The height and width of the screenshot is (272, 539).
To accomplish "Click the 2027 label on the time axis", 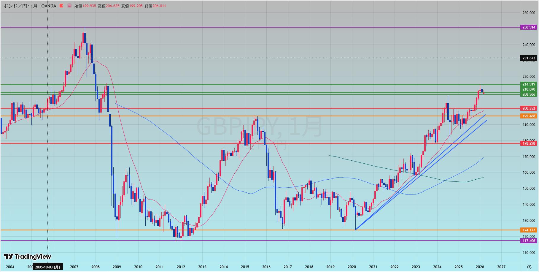I will (x=501, y=267).
